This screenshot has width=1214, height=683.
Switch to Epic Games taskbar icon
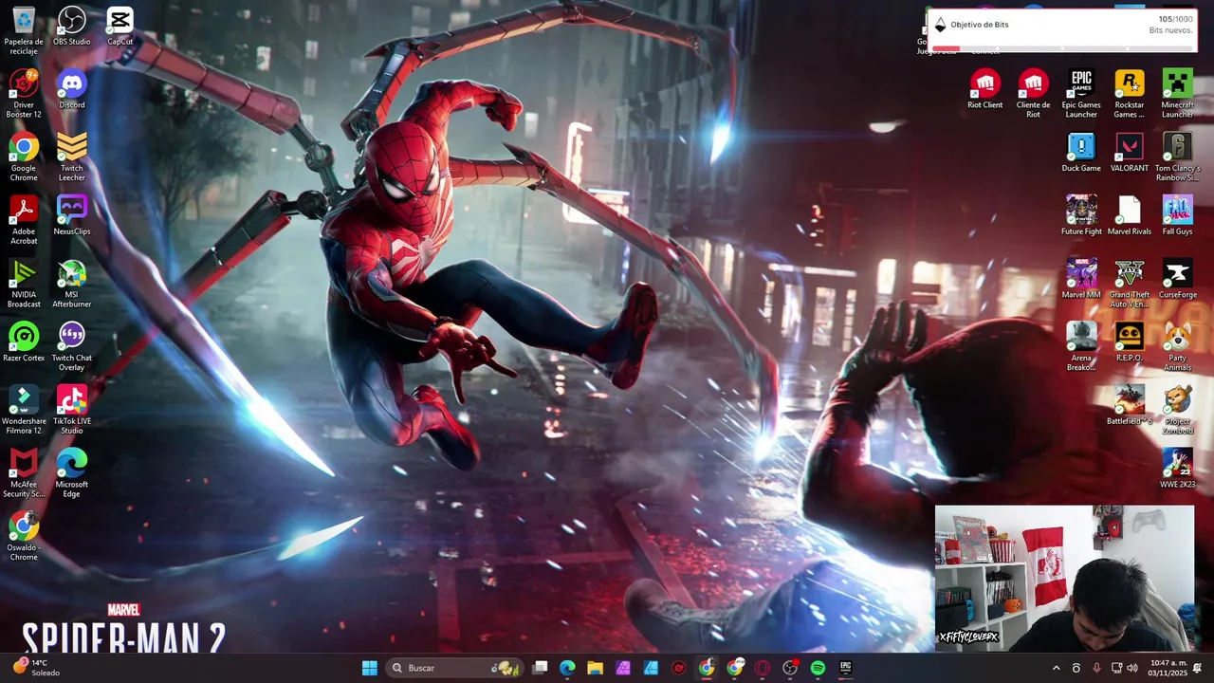click(x=845, y=668)
